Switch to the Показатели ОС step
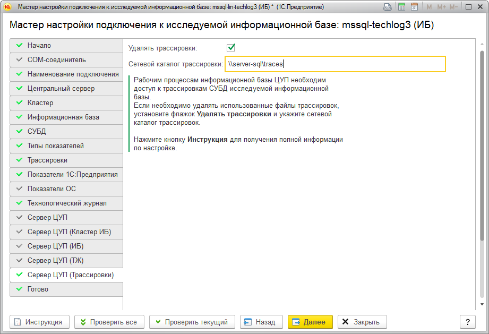 [66, 189]
